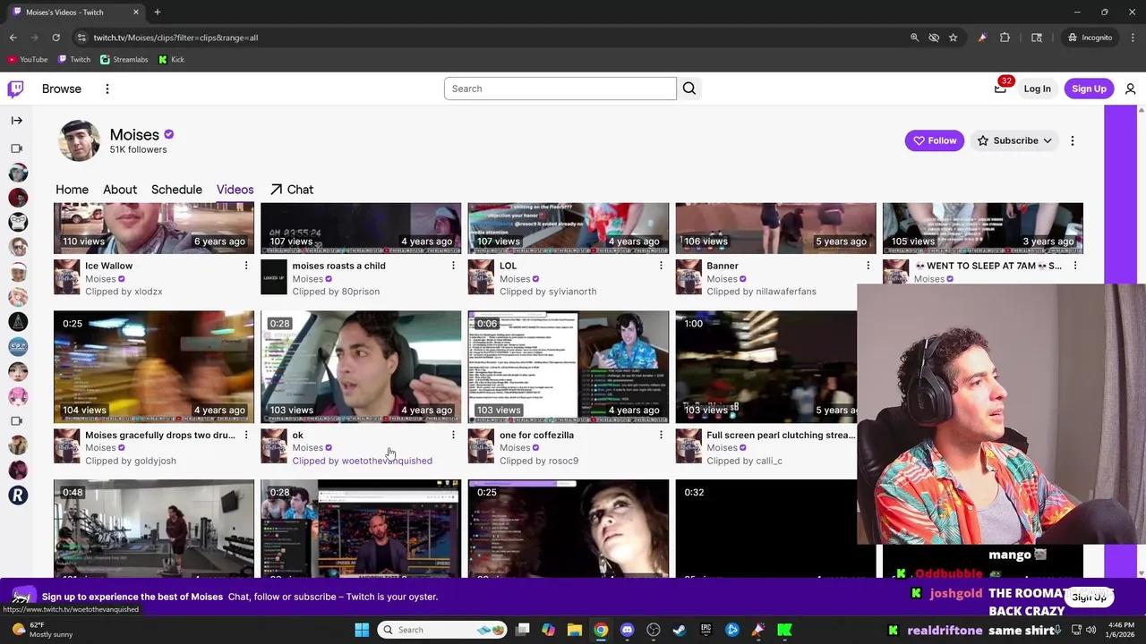Play the one for coffezilla thumbnail
This screenshot has width=1146, height=644.
(x=569, y=367)
